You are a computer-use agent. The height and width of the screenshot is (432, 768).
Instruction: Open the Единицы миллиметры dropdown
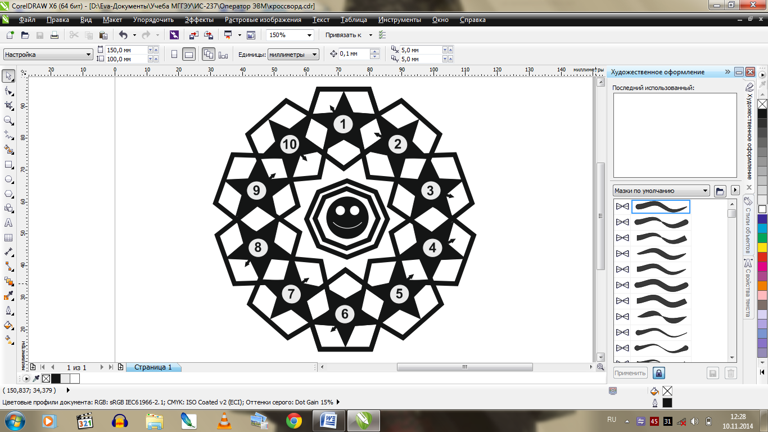point(293,55)
